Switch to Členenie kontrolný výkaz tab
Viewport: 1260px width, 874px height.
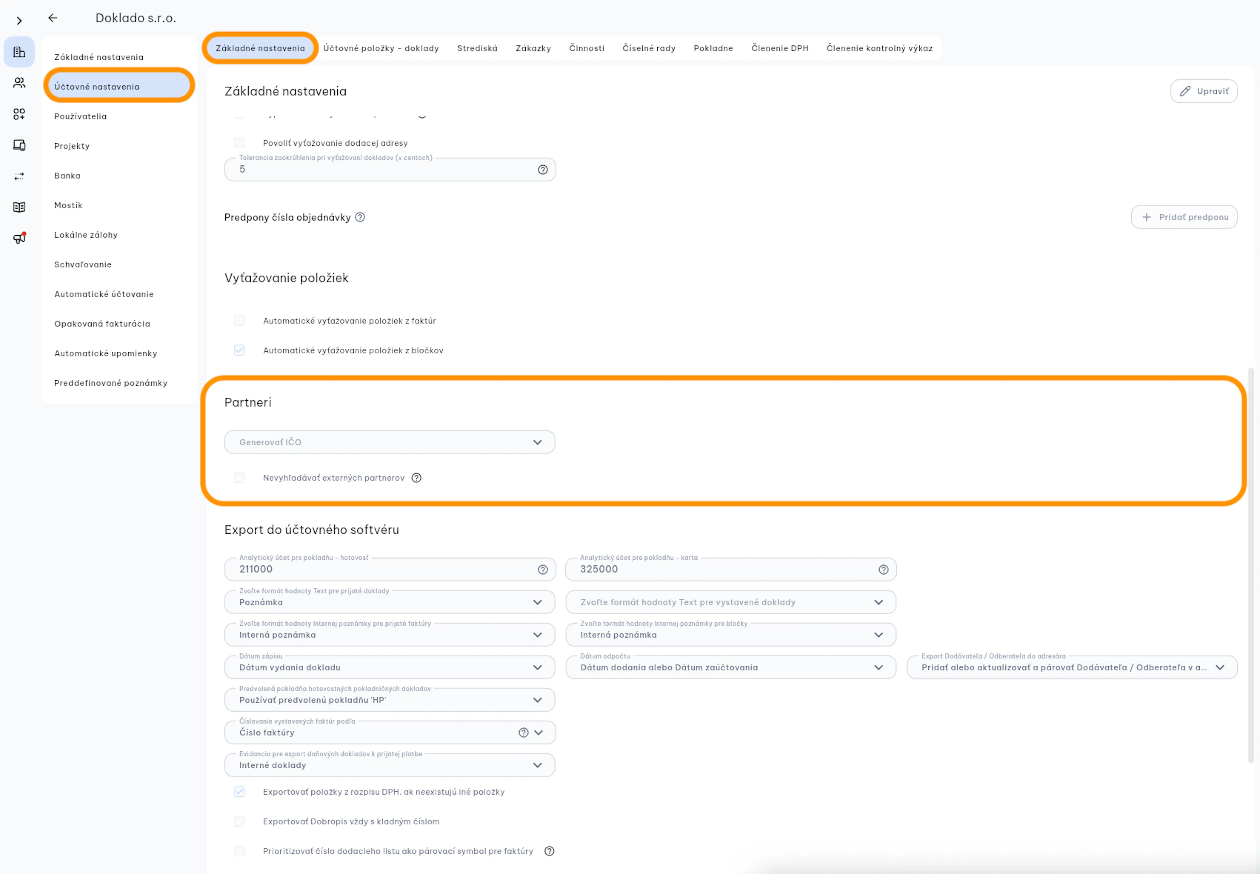coord(879,48)
